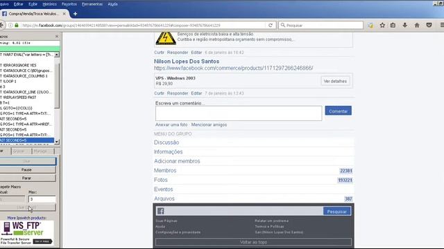
Task: Click the iMacros toolbar icon
Action: pos(370,26)
